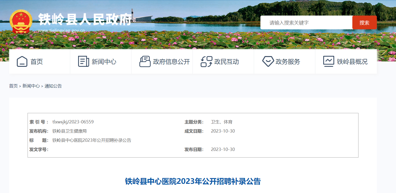The height and width of the screenshot is (193, 396).
Task: Click the exchange arrows icon for 政民互动
Action: (206, 62)
